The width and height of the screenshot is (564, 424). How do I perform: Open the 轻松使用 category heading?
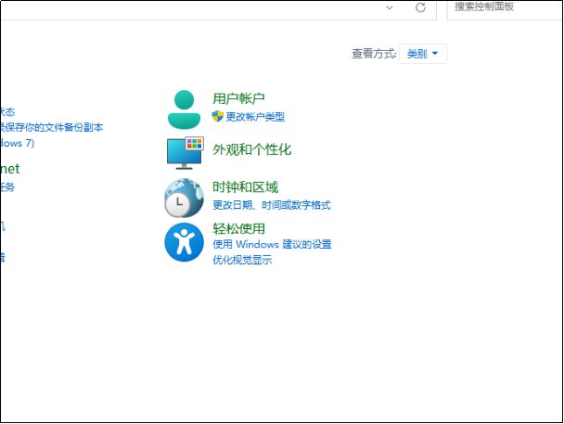(x=238, y=228)
